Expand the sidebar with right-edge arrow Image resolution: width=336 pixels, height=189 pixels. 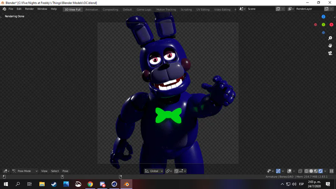[335, 17]
